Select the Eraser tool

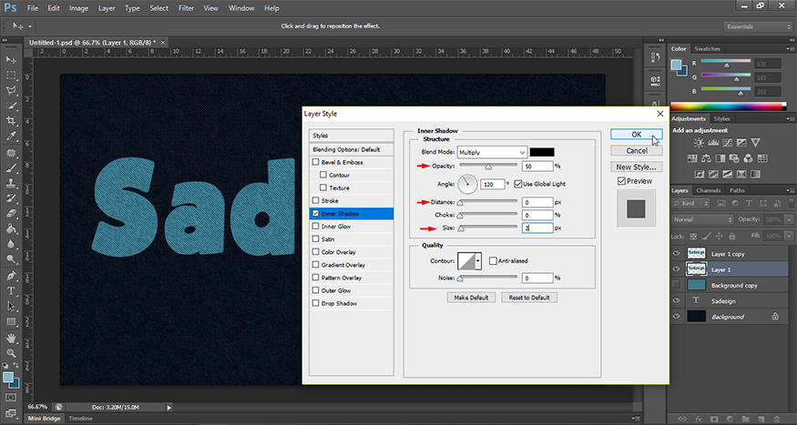11,214
